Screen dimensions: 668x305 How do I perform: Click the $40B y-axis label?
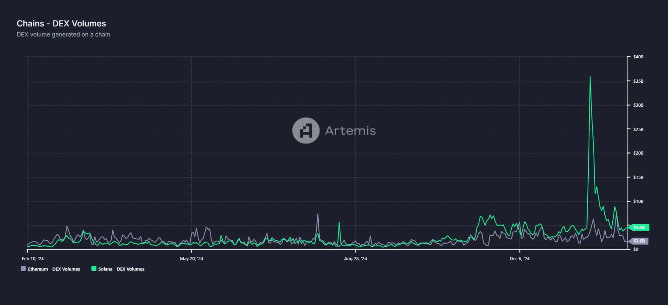click(638, 57)
